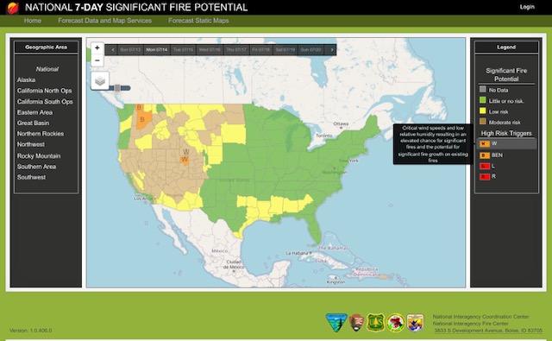Select the Sat 07/19 forecast day
The image size is (552, 341).
click(x=285, y=50)
